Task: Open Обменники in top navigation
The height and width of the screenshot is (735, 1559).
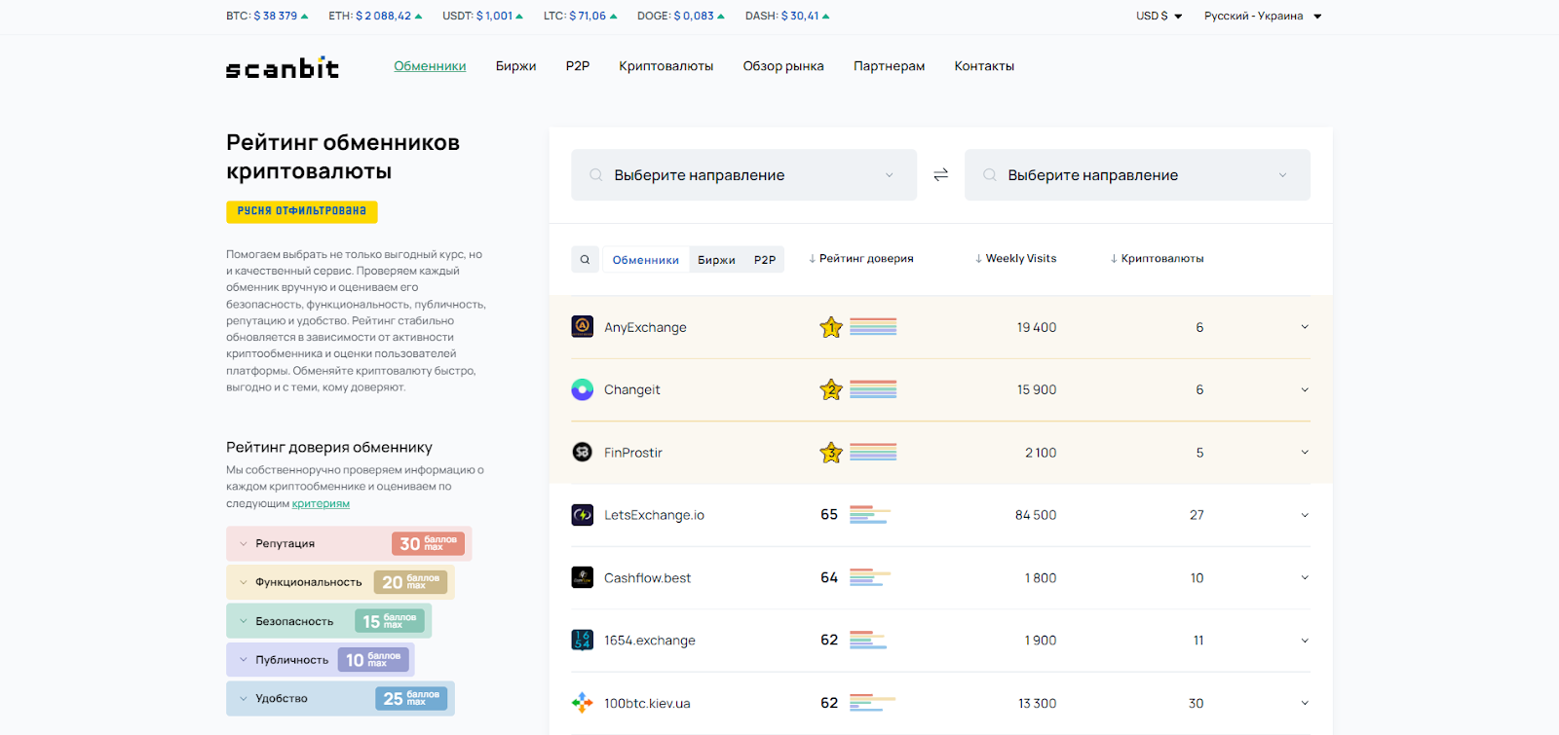Action: 430,66
